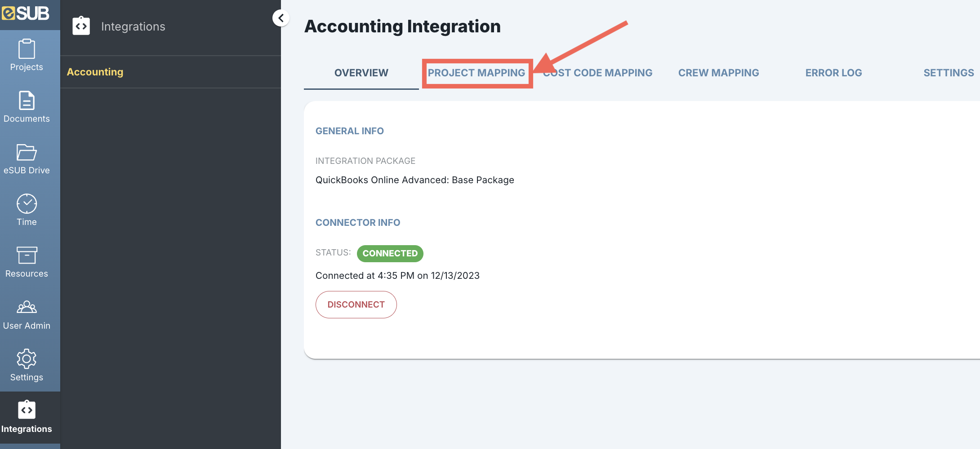
Task: Open the Project Mapping tab
Action: pos(477,73)
